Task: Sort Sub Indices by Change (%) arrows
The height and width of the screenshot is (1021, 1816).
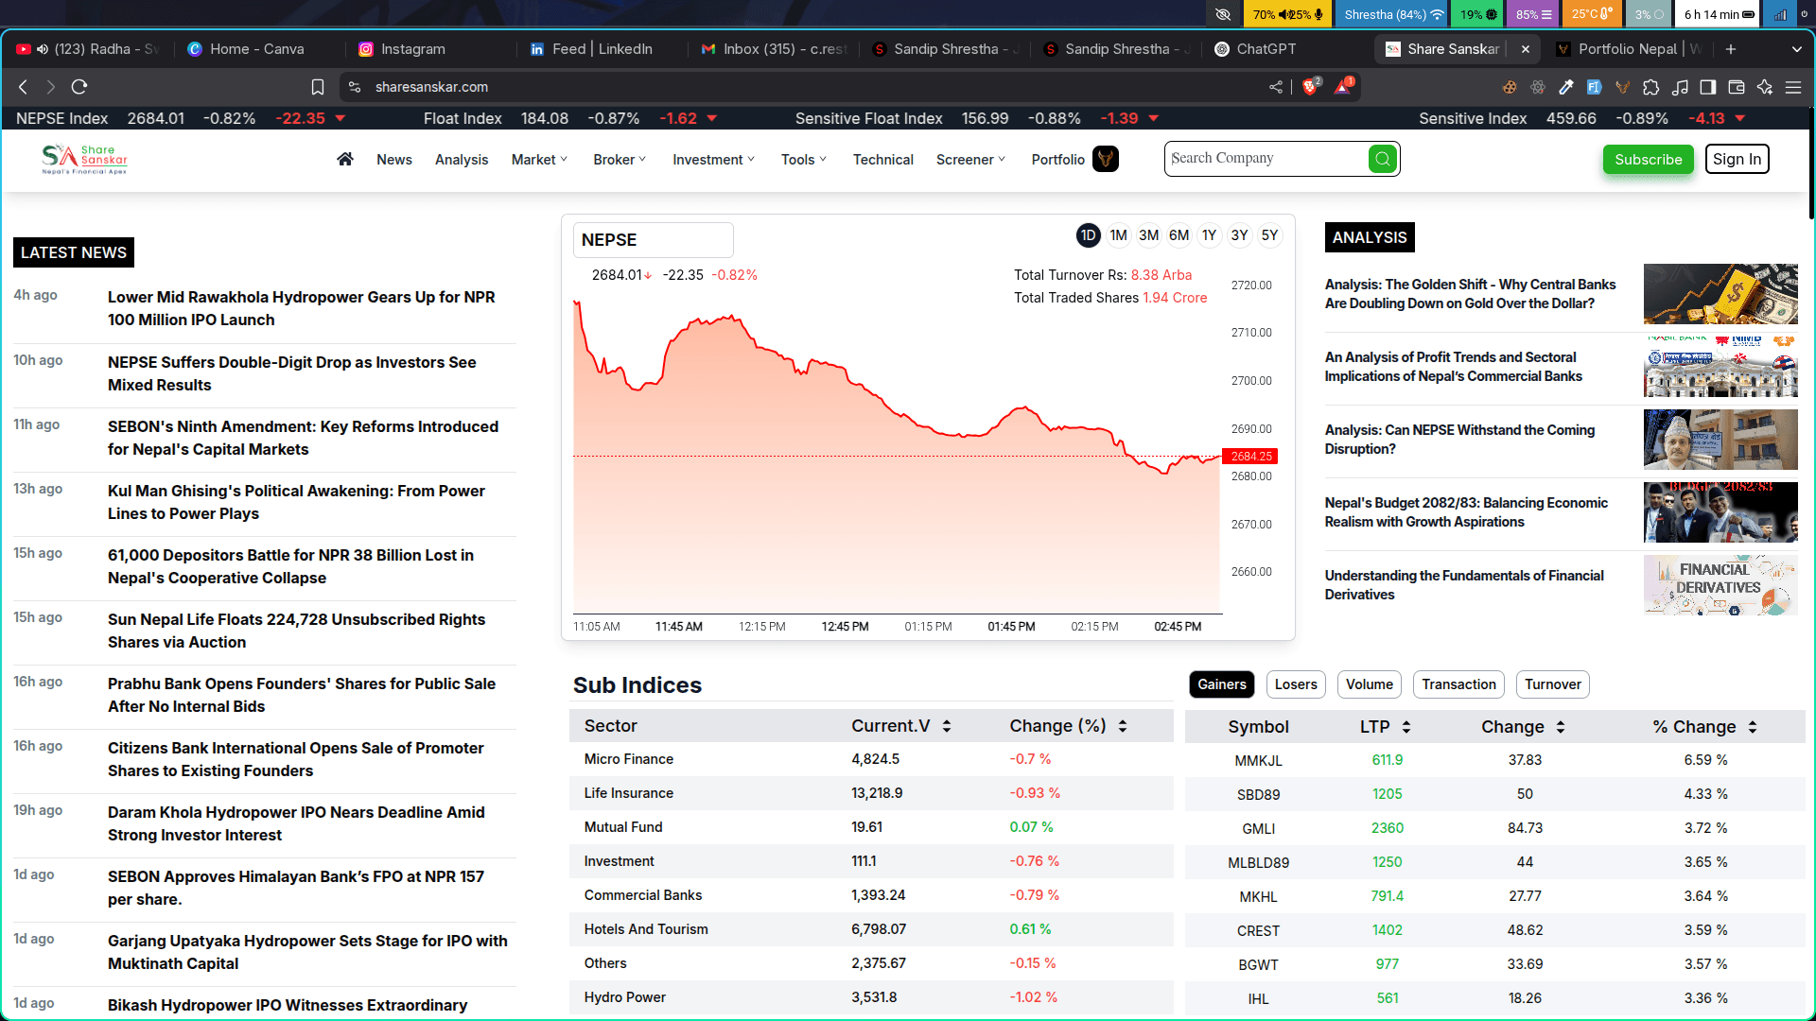Action: 1123,726
